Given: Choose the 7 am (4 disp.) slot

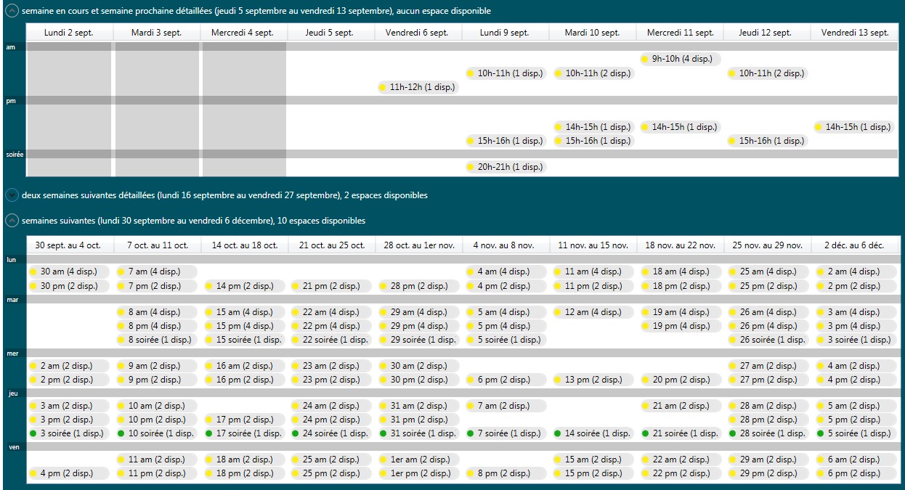Looking at the screenshot, I should pos(156,271).
